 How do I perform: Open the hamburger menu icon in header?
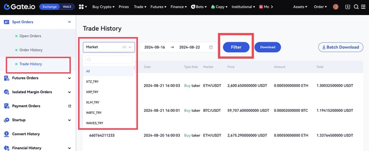point(363,7)
